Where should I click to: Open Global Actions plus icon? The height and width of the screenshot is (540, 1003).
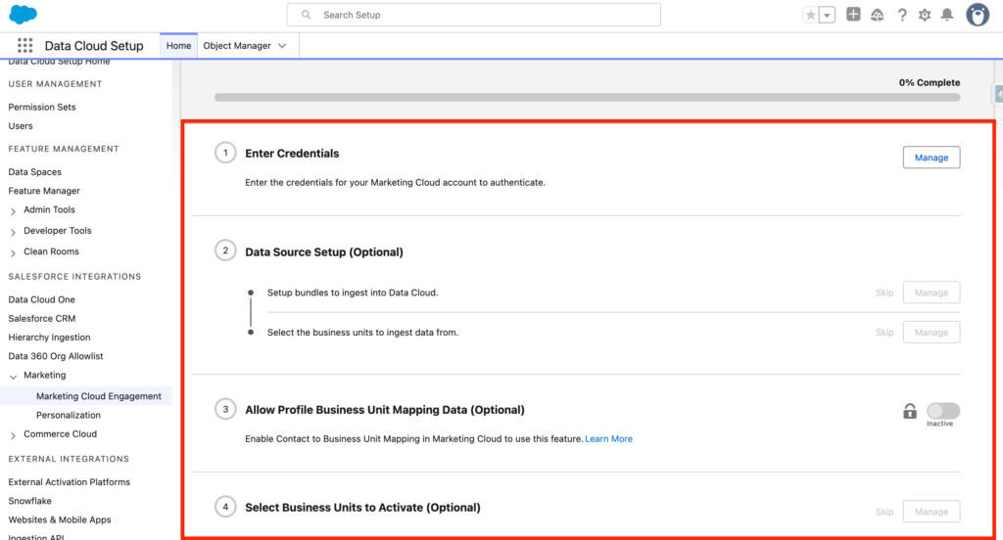point(853,15)
